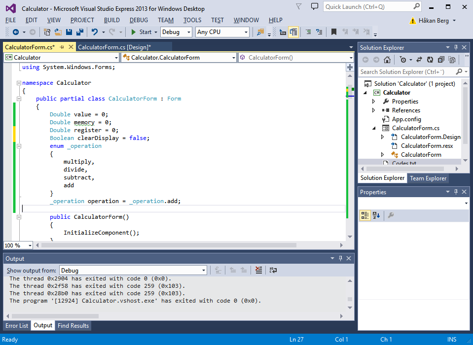Viewport: 473px width, 345px height.
Task: Close the CalculatorForm.cs* editor tab
Action: [x=71, y=47]
